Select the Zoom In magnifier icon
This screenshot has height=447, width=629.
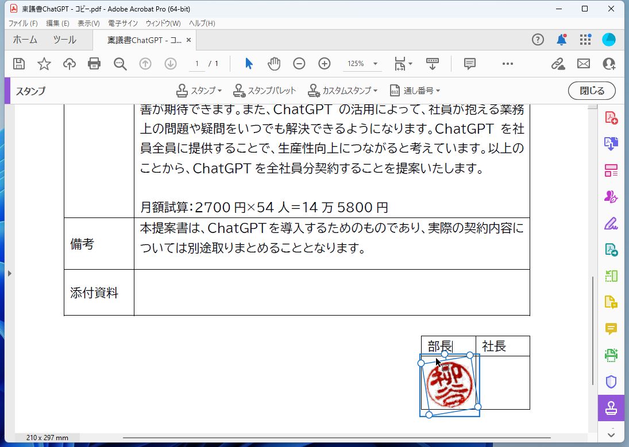[x=325, y=64]
